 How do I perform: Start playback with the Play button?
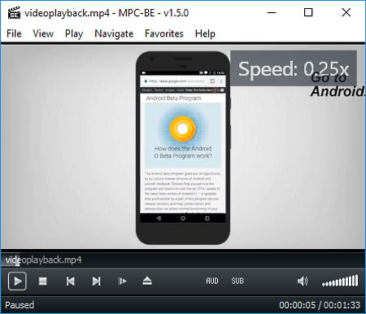pos(17,281)
